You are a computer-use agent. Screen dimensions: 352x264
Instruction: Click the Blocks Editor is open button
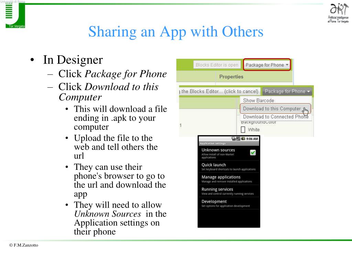pyautogui.click(x=217, y=65)
